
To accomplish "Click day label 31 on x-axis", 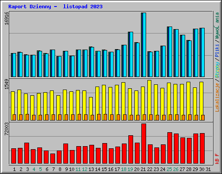I will [208, 169].
